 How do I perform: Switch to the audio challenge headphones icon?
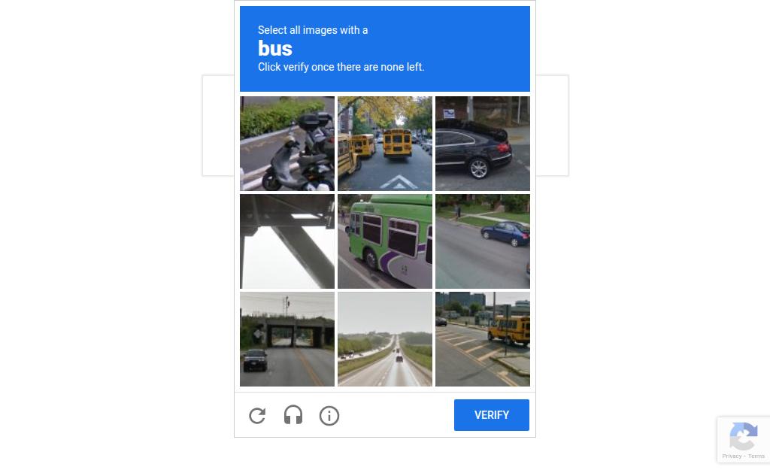(x=293, y=415)
